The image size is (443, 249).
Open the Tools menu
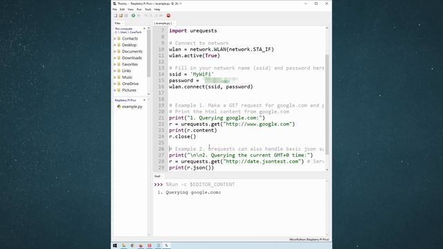[148, 9]
